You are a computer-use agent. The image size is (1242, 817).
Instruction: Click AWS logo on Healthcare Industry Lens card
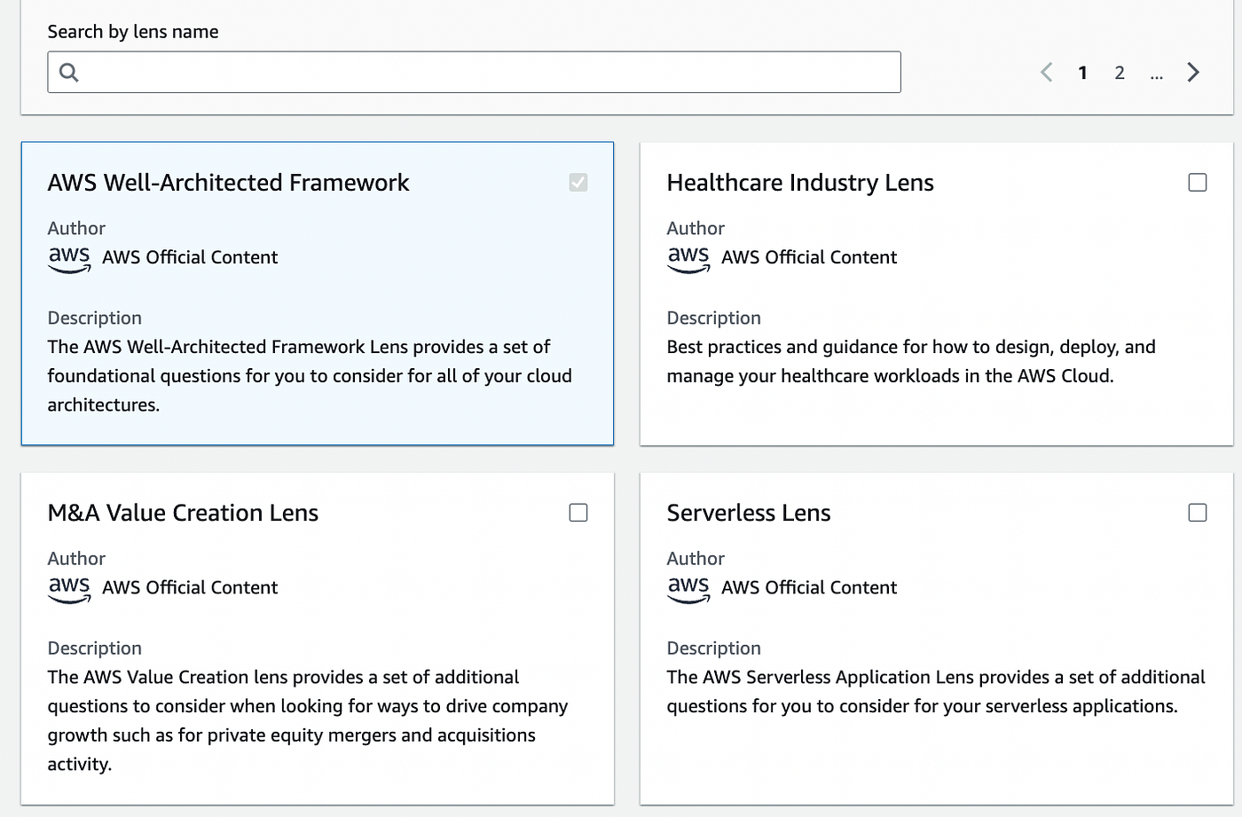pyautogui.click(x=688, y=258)
